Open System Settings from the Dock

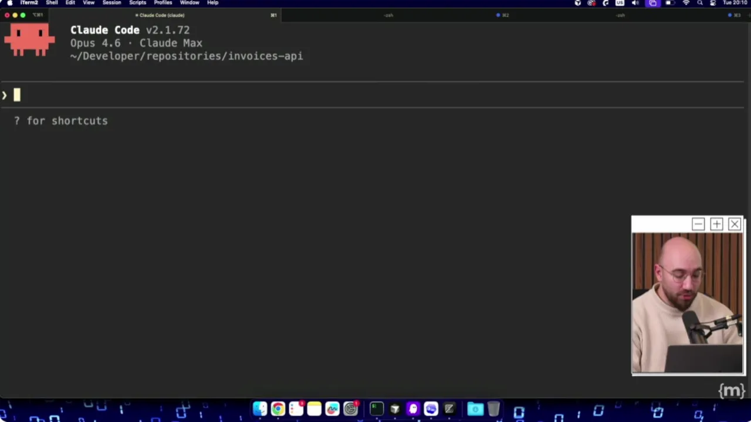point(351,409)
